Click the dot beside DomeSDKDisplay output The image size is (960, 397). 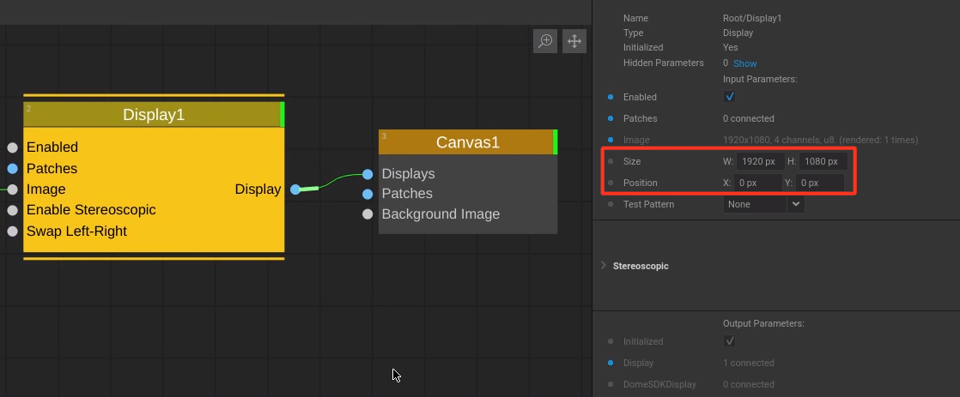tap(611, 384)
